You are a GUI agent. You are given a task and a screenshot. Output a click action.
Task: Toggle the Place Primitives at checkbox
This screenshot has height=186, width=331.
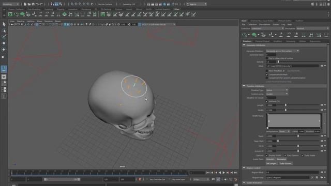267,71
